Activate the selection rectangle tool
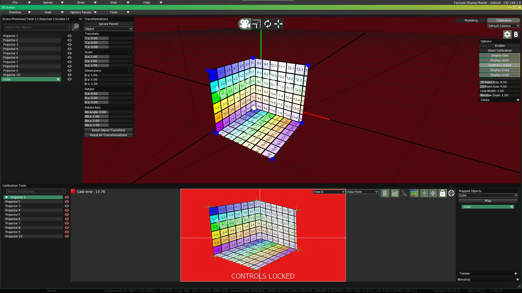The width and height of the screenshot is (522, 293). click(256, 24)
